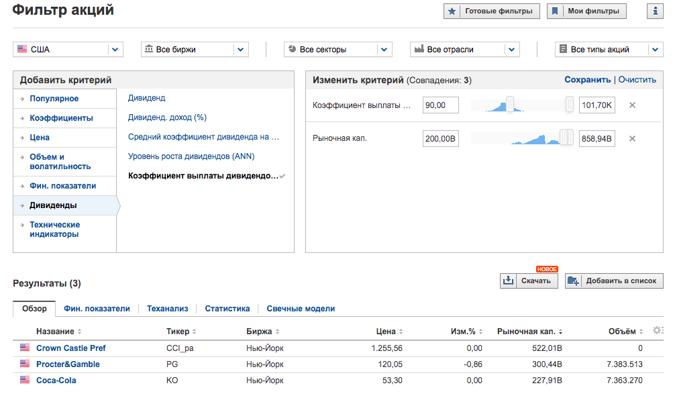Open Ready-made filters with star icon
This screenshot has height=404, width=675.
pyautogui.click(x=492, y=11)
